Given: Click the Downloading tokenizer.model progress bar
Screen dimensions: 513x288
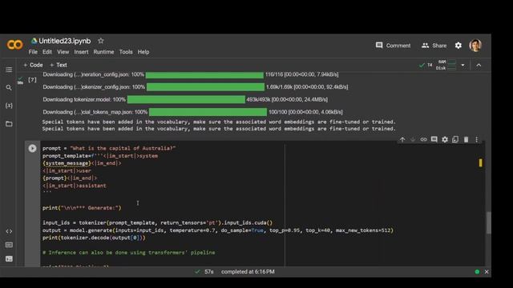Looking at the screenshot, I should 186,99.
